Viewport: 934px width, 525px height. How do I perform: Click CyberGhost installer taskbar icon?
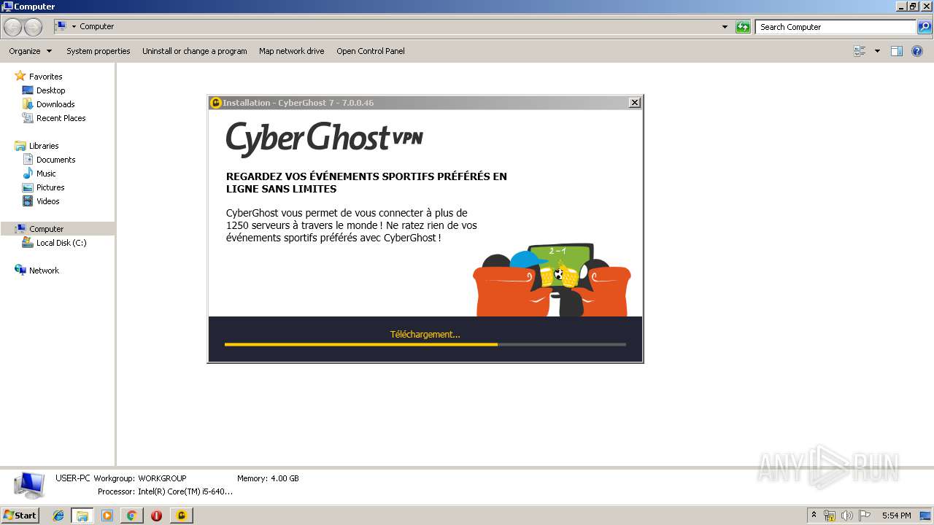[x=181, y=516]
